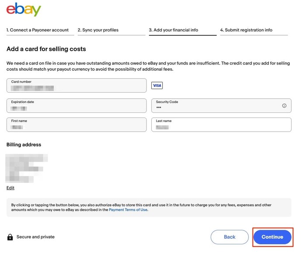This screenshot has height=257, width=306.
Task: Click the Visa card brand icon
Action: 157,85
